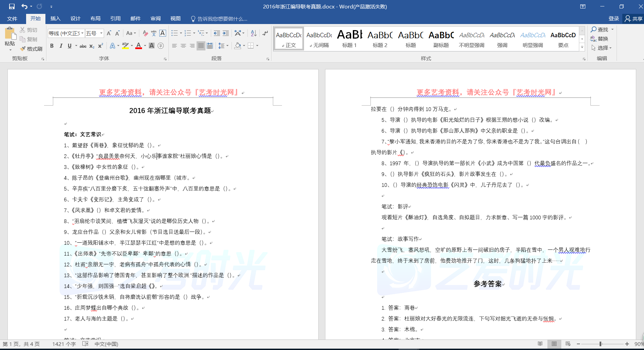
Task: Expand the styles gallery more button
Action: 582,47
